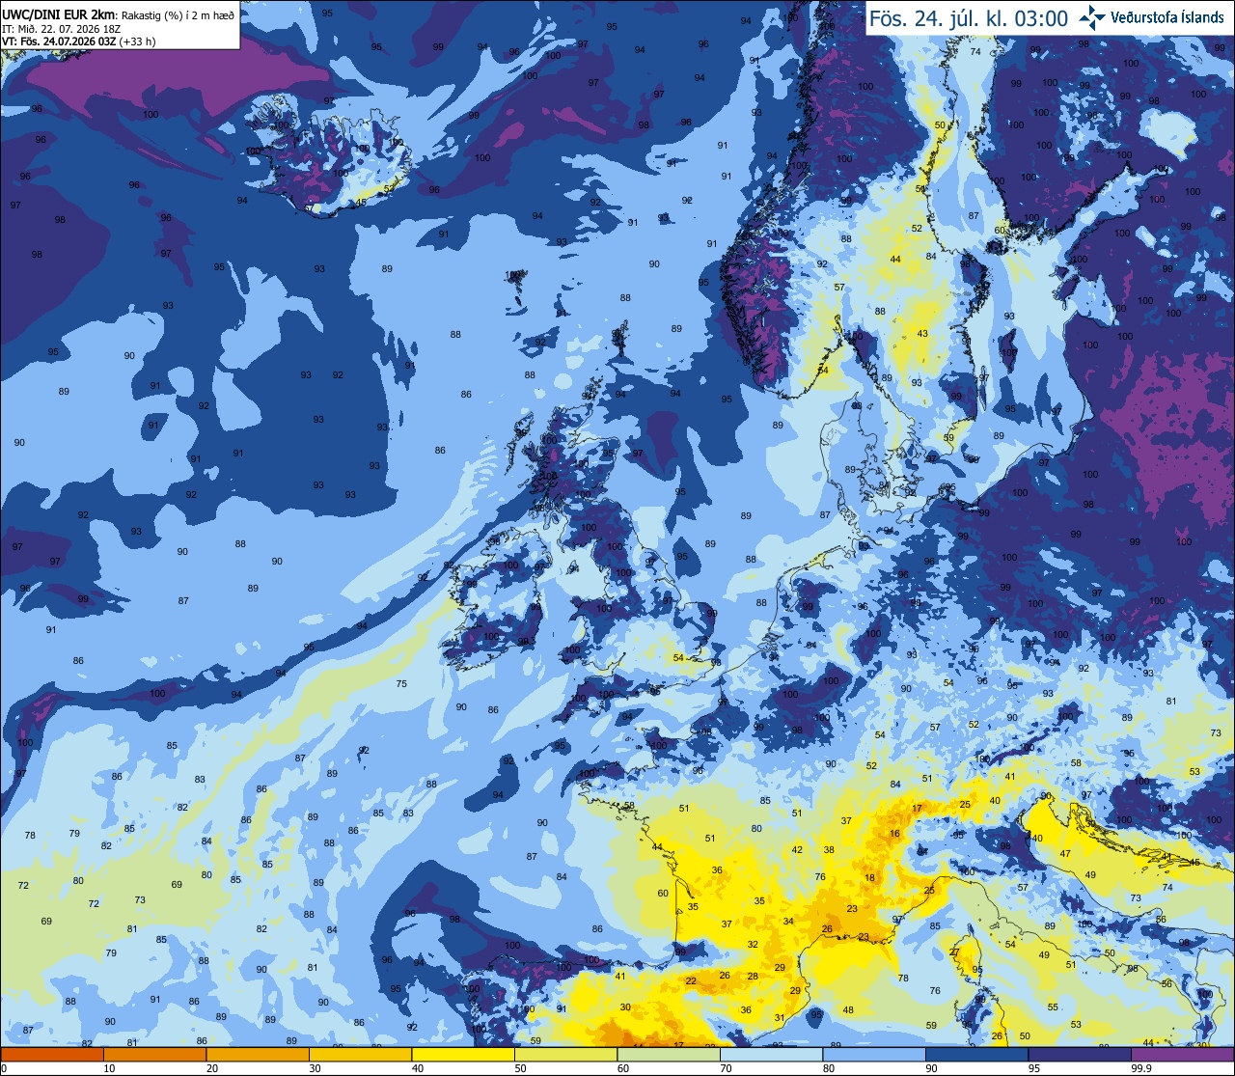Click the UWC/DINI EUR 2km title label
Screen dimensions: 1235x1076
click(x=52, y=14)
